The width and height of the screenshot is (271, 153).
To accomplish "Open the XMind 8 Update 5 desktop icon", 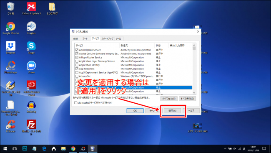I will [31, 8].
